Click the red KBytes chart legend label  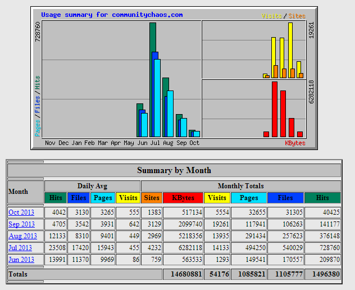pos(295,143)
